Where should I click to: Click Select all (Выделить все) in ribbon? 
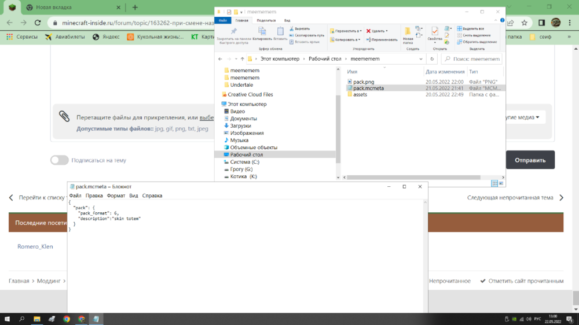pyautogui.click(x=470, y=28)
